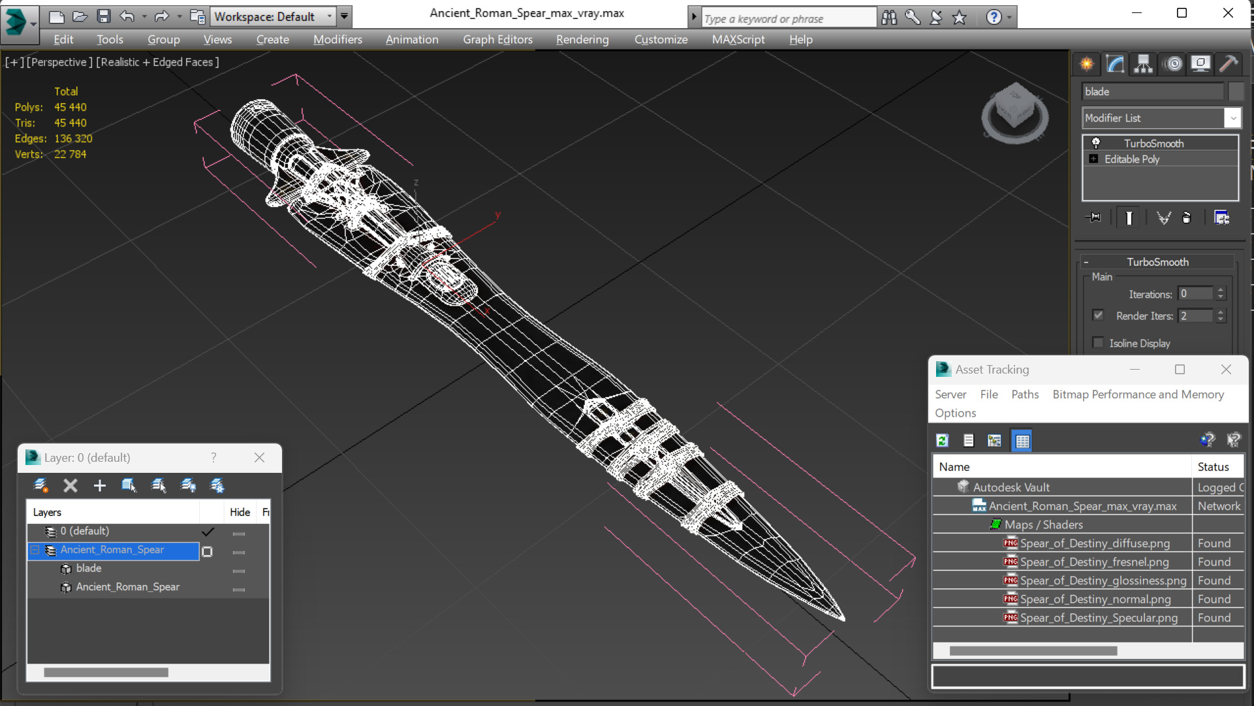This screenshot has height=706, width=1254.
Task: Switch to the Create command panel
Action: (1087, 64)
